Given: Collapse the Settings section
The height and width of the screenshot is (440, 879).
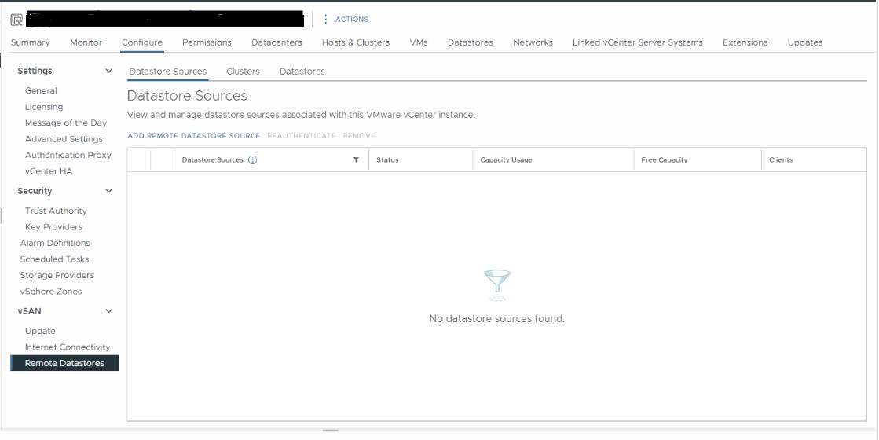Looking at the screenshot, I should pyautogui.click(x=108, y=71).
